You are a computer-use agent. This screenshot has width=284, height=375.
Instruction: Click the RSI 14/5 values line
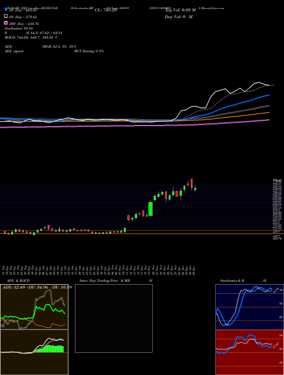tap(34, 33)
